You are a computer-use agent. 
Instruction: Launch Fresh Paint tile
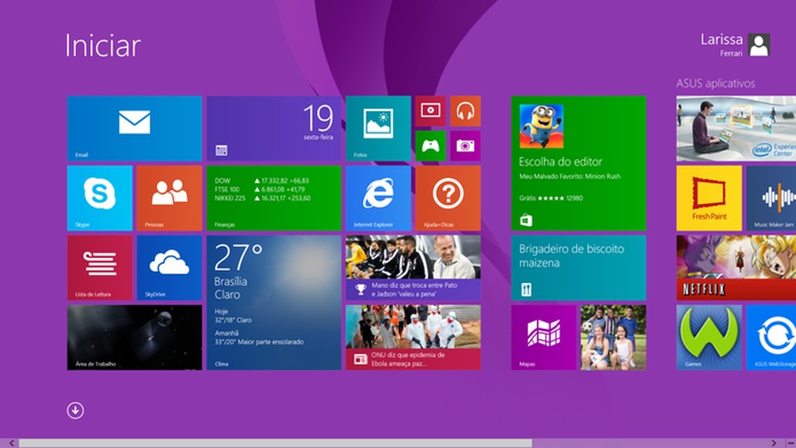[709, 198]
